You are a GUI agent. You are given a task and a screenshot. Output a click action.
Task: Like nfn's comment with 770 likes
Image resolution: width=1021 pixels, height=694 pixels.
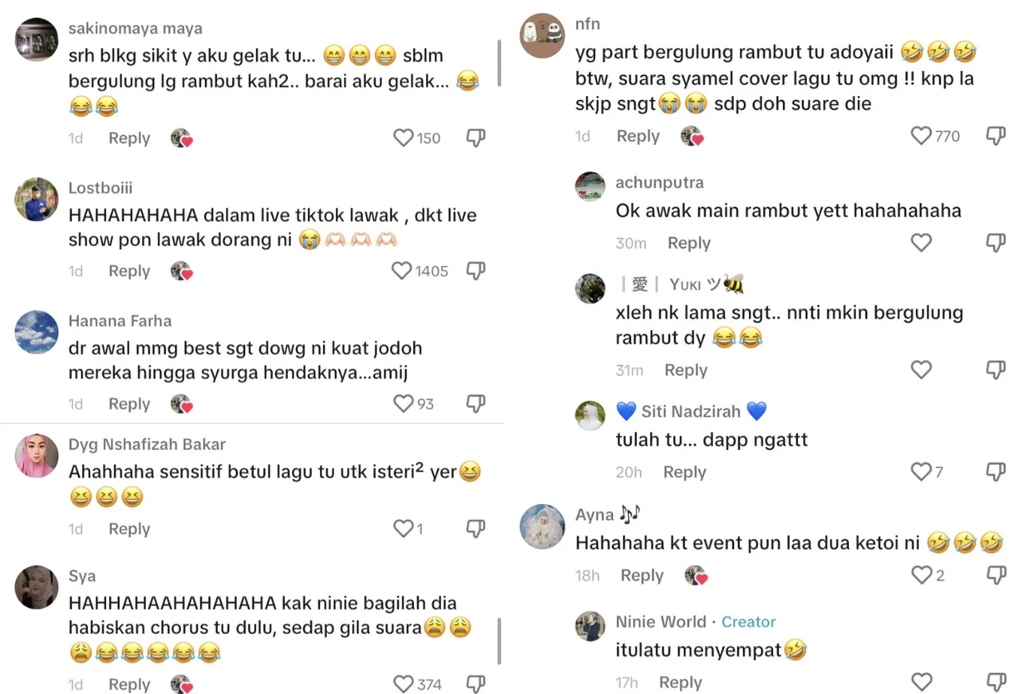921,136
